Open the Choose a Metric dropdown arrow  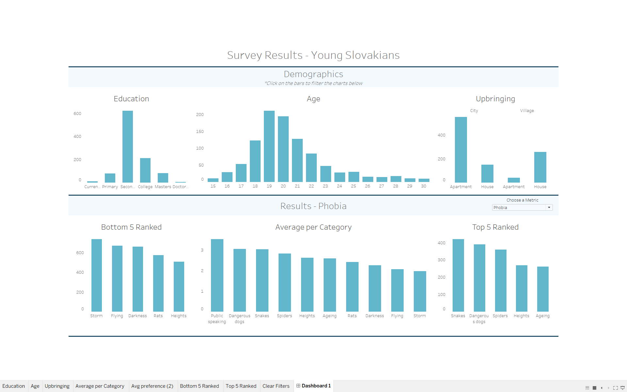coord(549,207)
